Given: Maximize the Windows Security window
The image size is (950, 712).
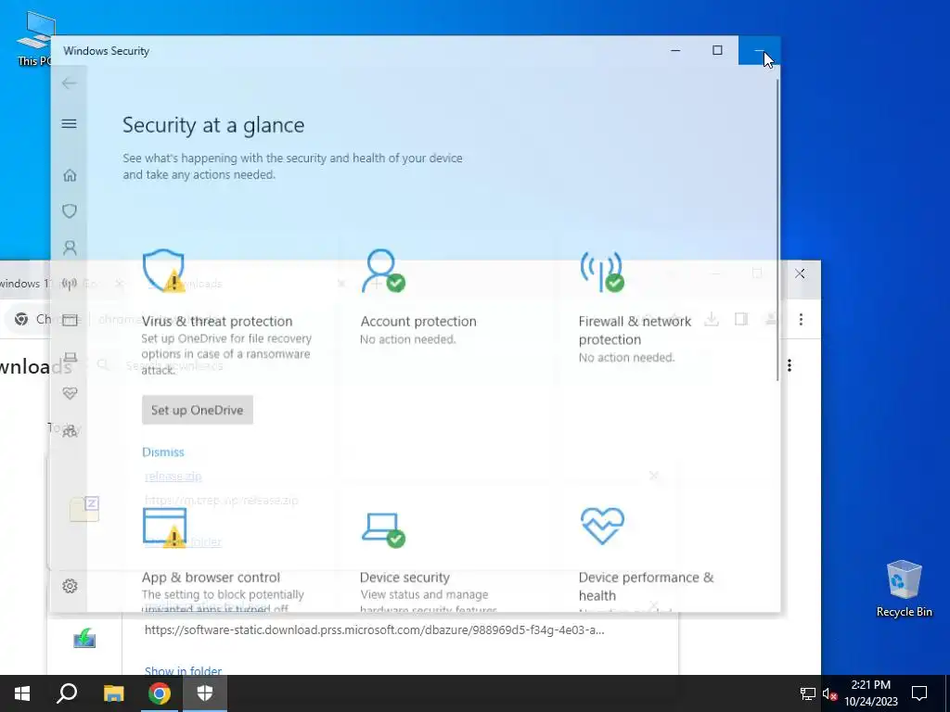Looking at the screenshot, I should pos(717,50).
